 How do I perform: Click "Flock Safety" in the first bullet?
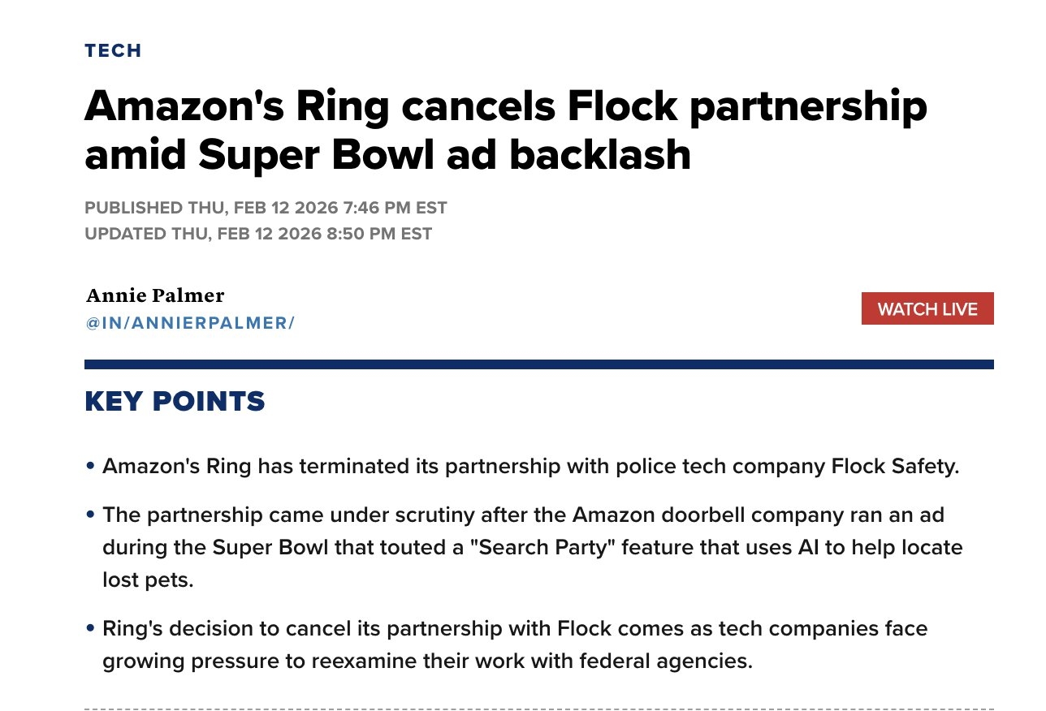[894, 467]
